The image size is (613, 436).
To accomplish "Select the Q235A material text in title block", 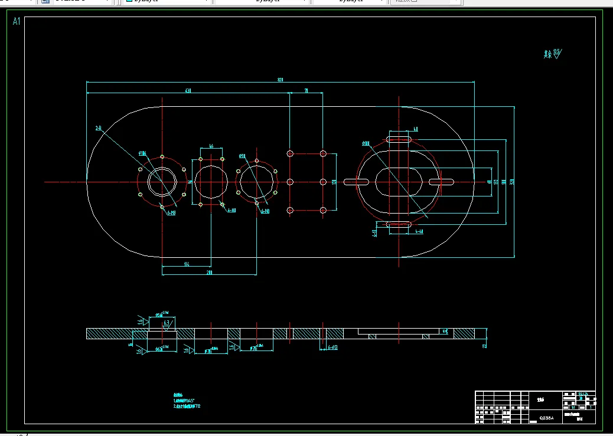I will (x=546, y=418).
